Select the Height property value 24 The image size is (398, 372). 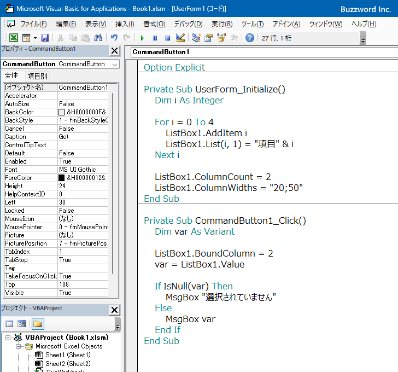[x=83, y=186]
